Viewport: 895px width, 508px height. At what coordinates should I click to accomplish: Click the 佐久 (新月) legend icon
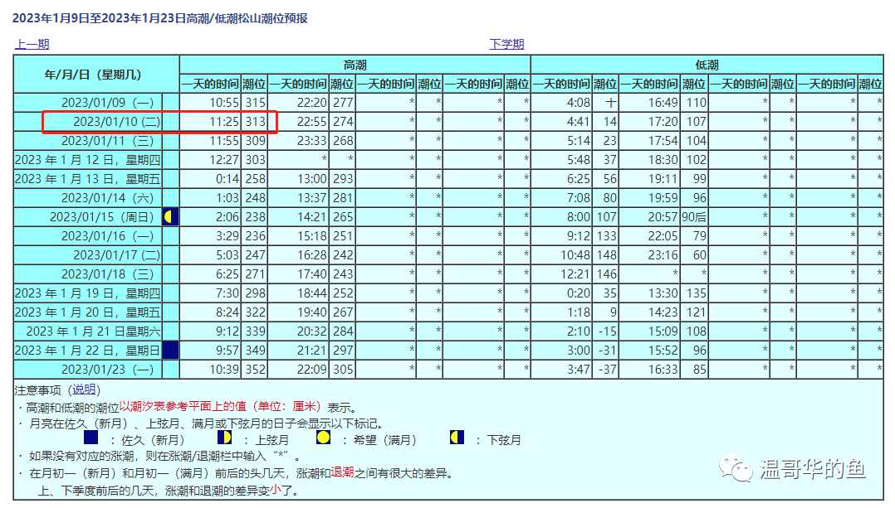[x=91, y=438]
